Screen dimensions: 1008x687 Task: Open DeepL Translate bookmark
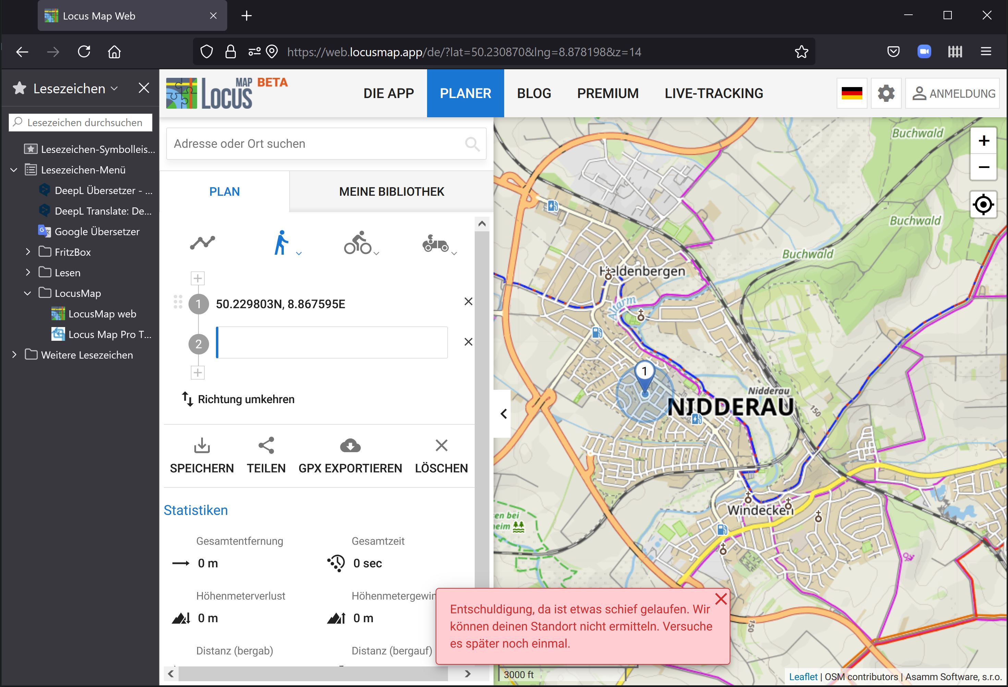95,211
